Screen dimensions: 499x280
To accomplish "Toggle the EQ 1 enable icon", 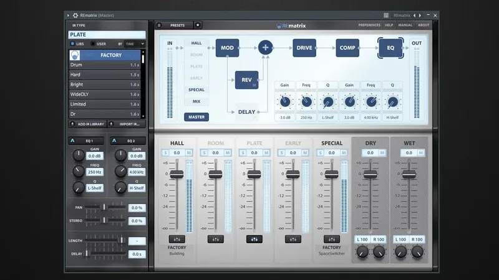I will 72,141.
